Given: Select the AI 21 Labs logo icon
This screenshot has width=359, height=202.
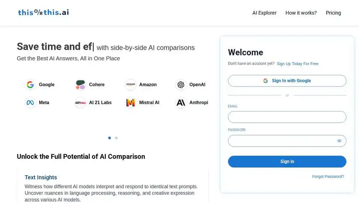Looking at the screenshot, I should (80, 102).
